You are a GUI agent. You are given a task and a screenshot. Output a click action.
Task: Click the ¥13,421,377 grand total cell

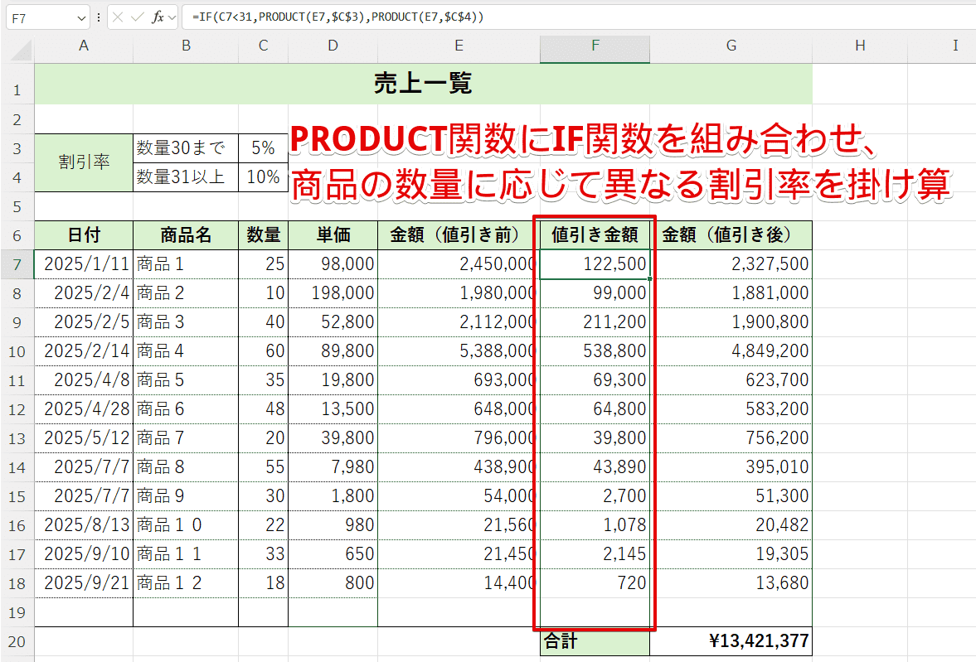[x=731, y=640]
